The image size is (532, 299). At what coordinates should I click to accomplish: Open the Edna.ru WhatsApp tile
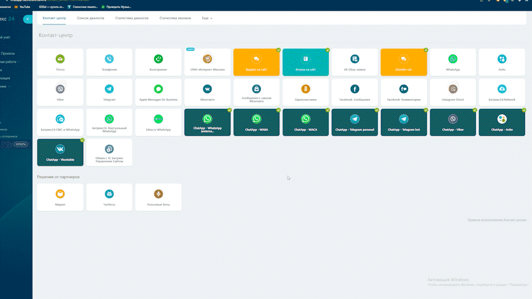point(158,123)
